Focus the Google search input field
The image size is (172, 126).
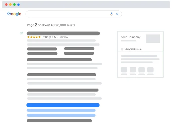click(x=74, y=14)
